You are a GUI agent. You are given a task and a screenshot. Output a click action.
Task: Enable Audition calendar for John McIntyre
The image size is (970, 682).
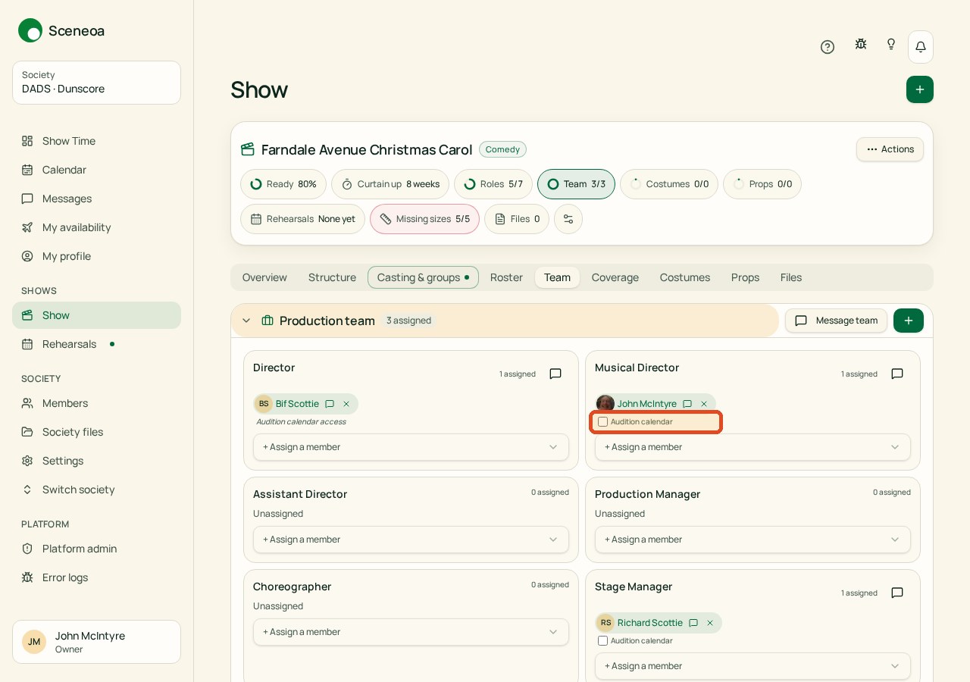(603, 422)
